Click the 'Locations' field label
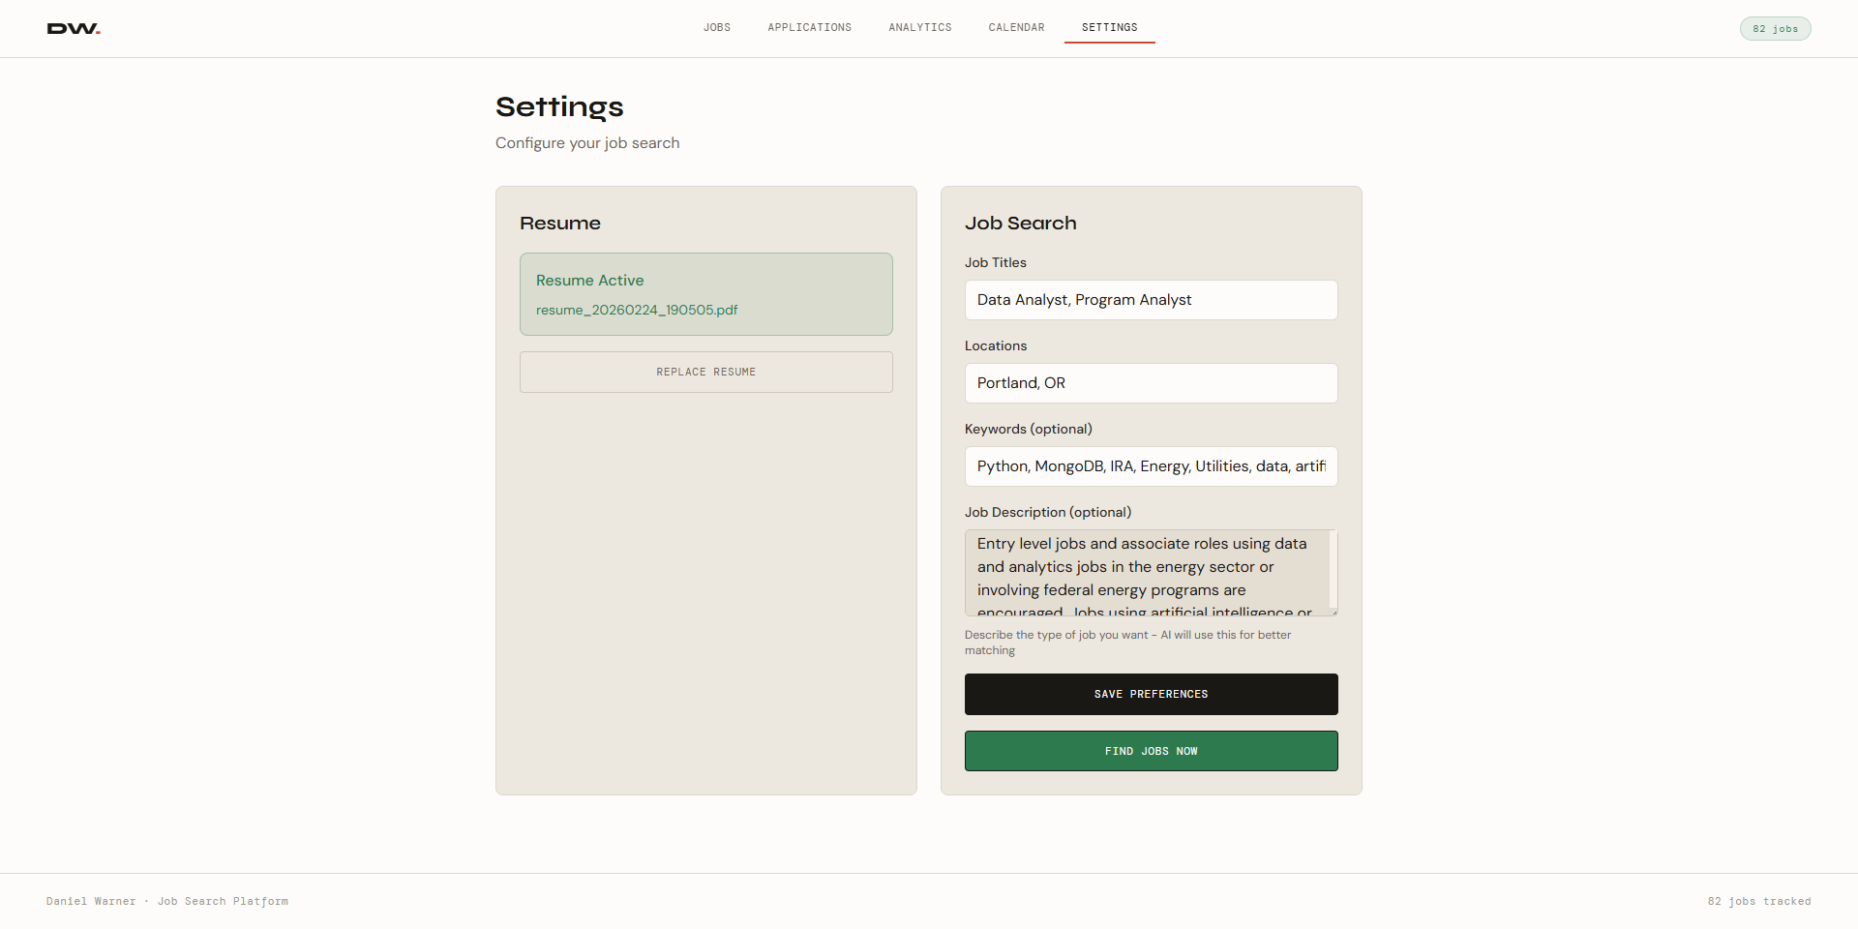The height and width of the screenshot is (929, 1858). [996, 345]
